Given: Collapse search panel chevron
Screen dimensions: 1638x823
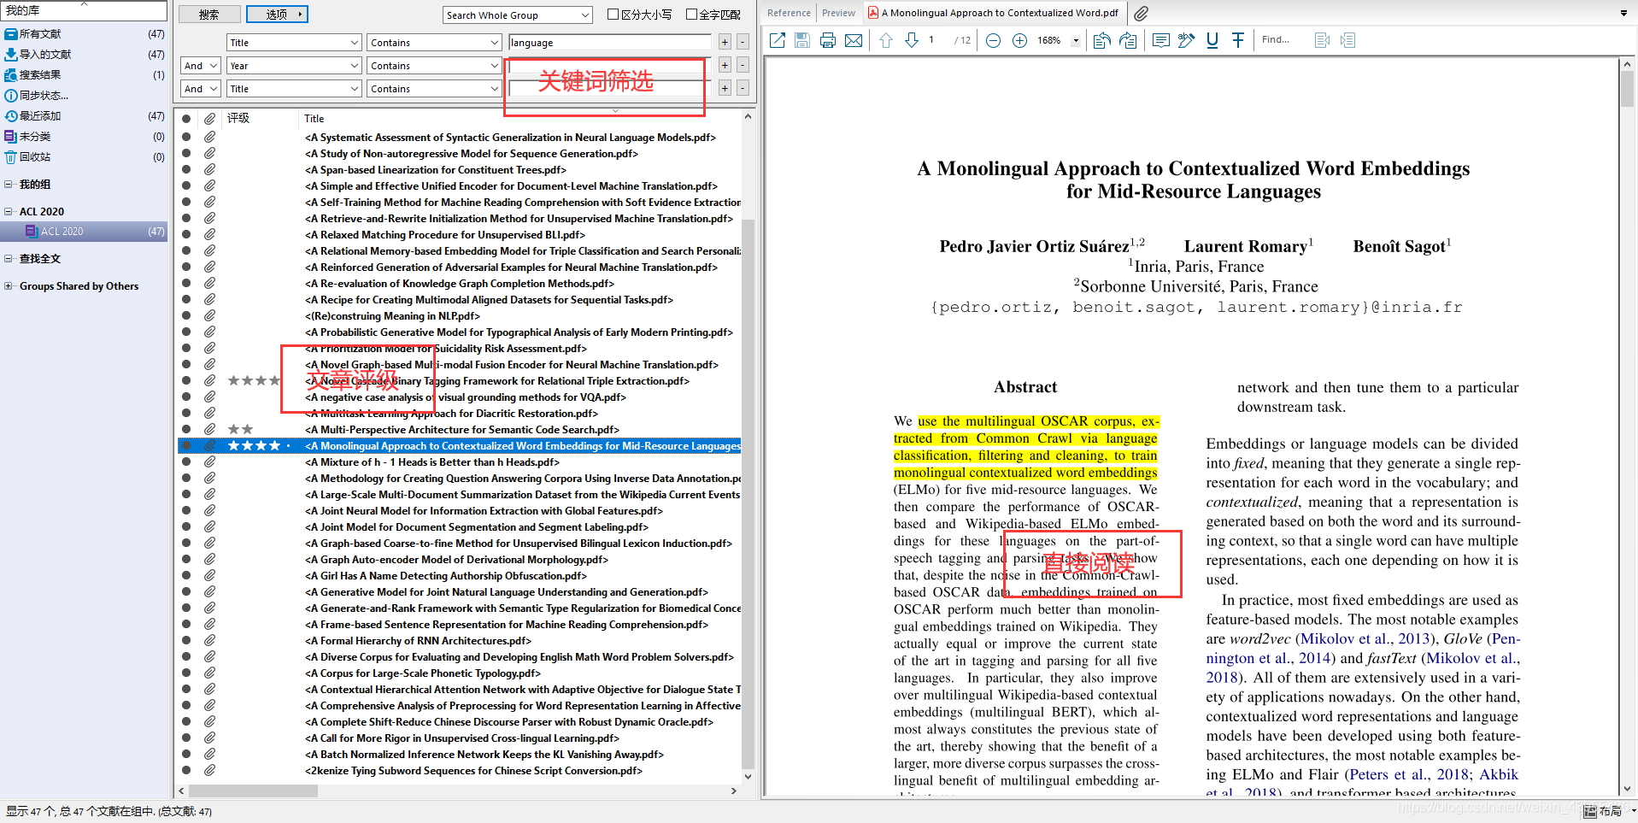Looking at the screenshot, I should (x=615, y=111).
